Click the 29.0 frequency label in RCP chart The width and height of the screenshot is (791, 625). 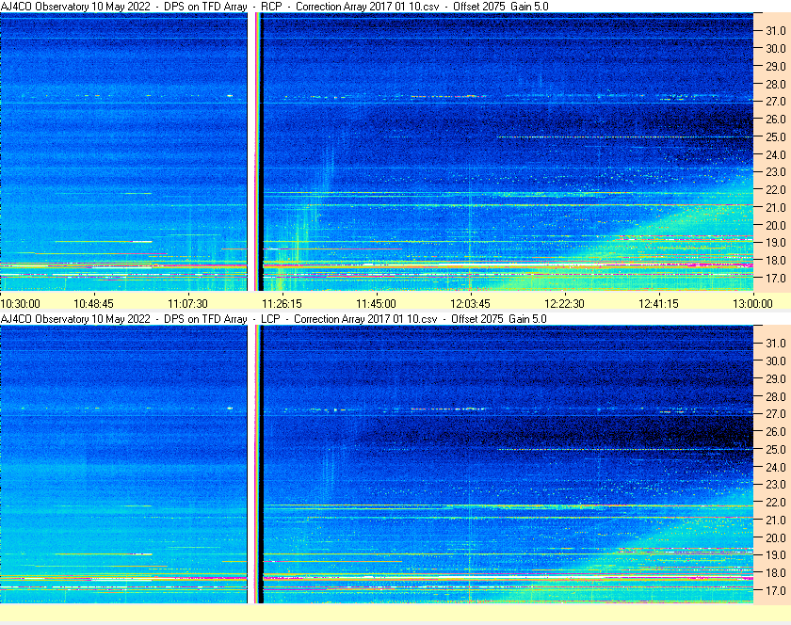776,66
